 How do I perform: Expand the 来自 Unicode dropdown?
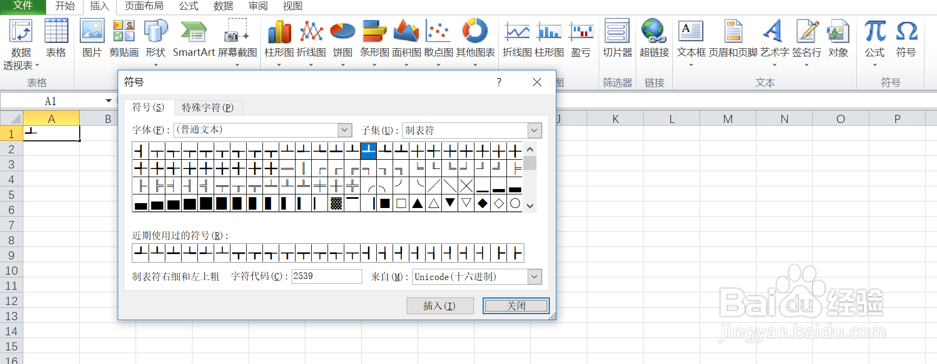tap(535, 277)
